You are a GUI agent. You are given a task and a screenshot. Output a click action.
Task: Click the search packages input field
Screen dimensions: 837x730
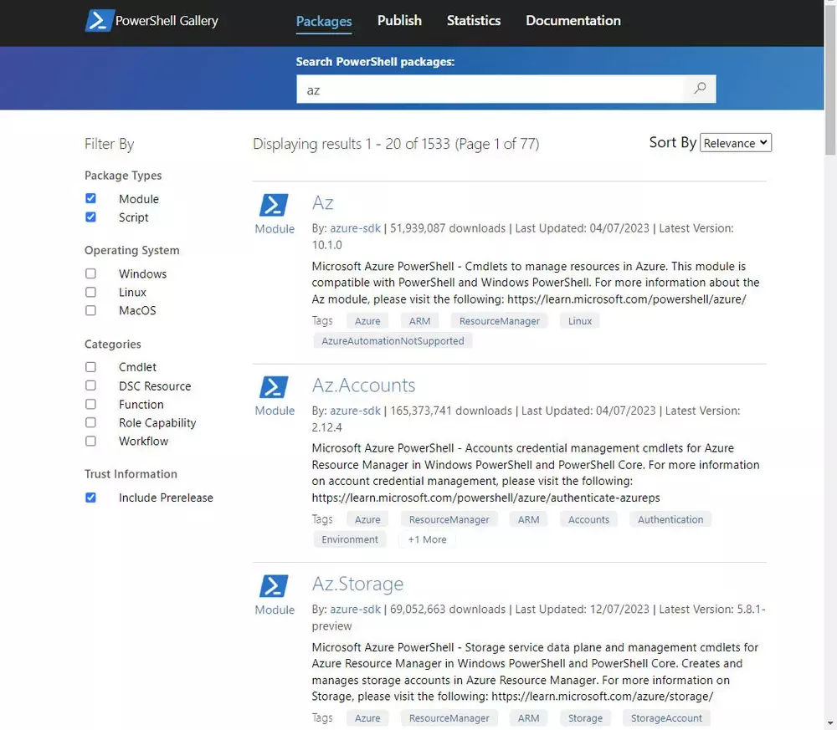pyautogui.click(x=490, y=89)
